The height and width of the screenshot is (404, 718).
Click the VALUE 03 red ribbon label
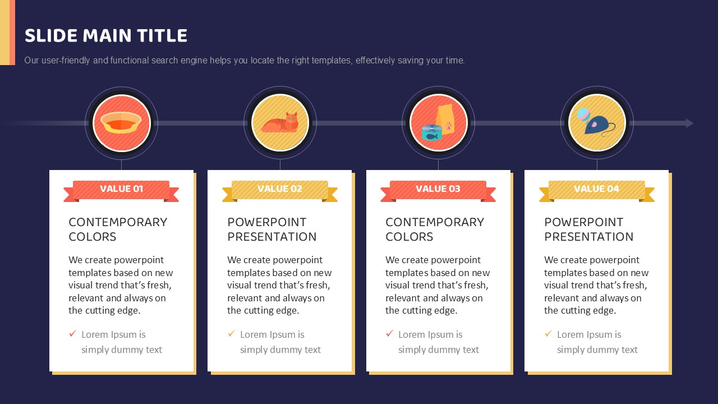click(x=438, y=190)
